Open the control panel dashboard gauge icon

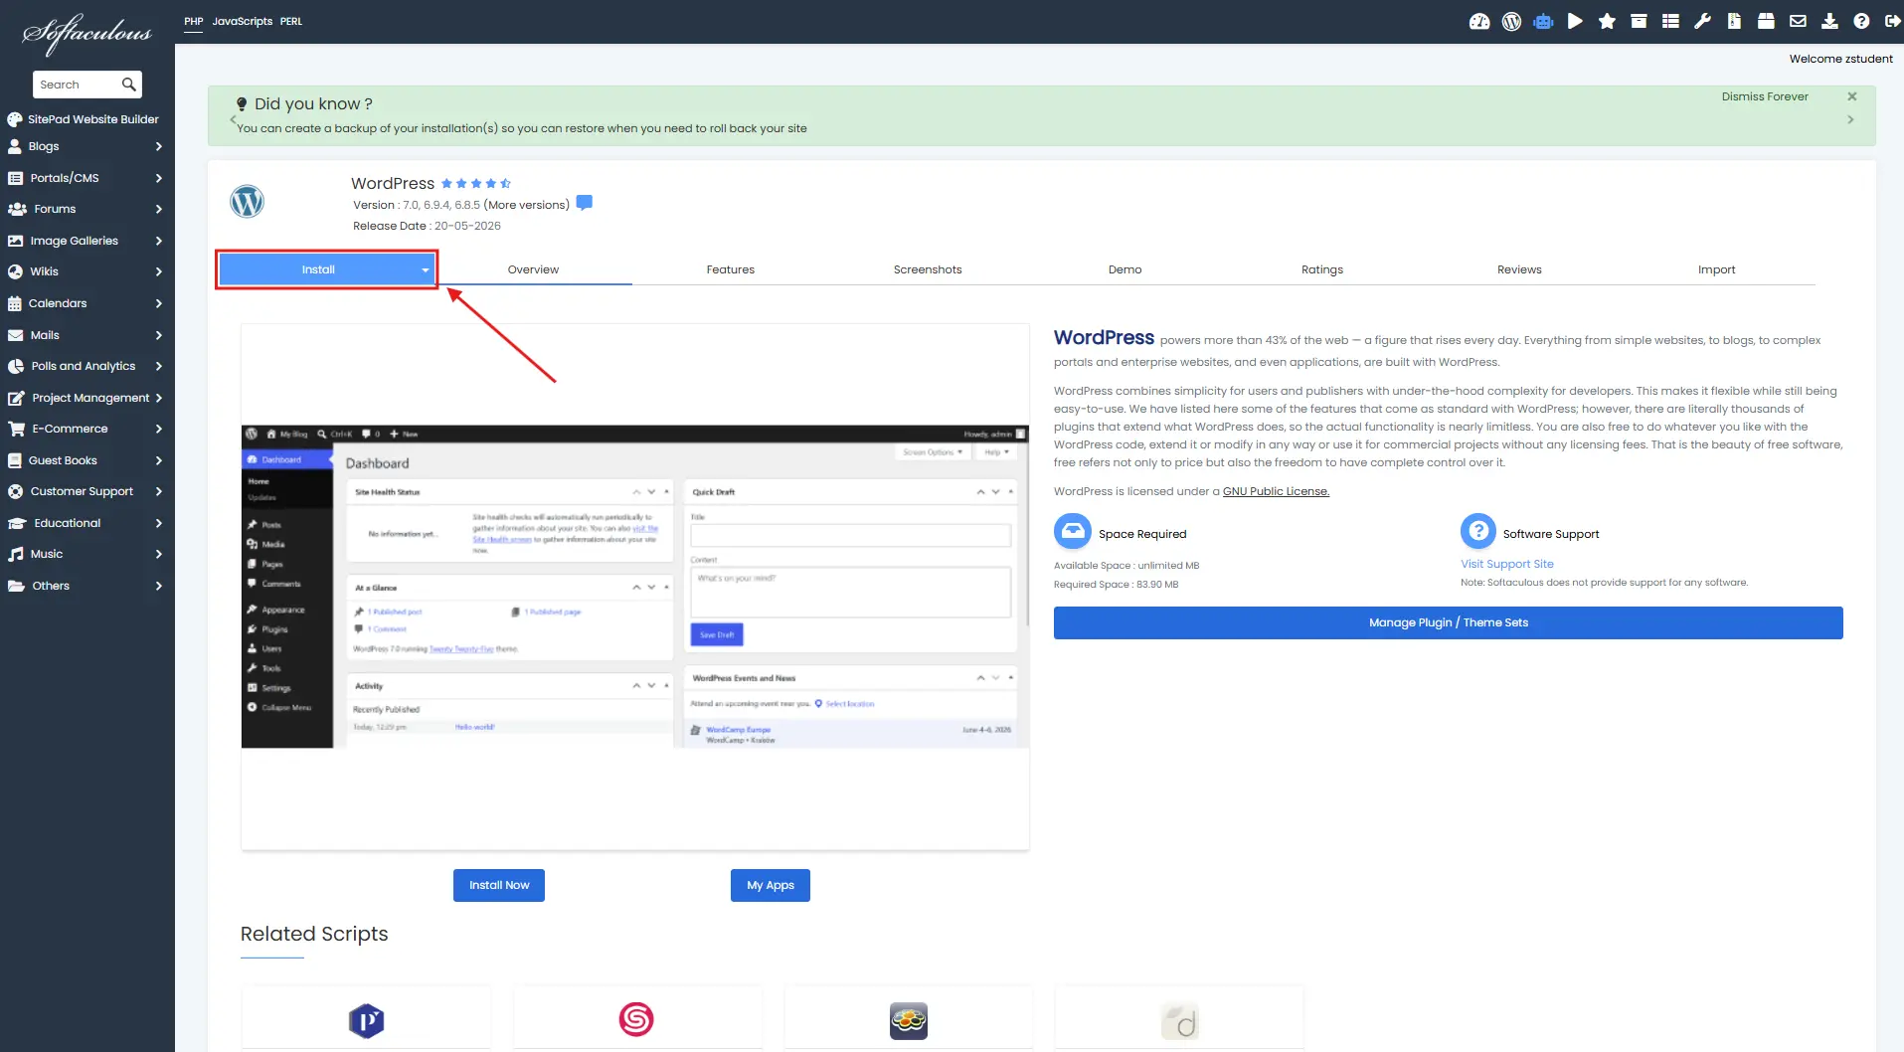coord(1479,21)
